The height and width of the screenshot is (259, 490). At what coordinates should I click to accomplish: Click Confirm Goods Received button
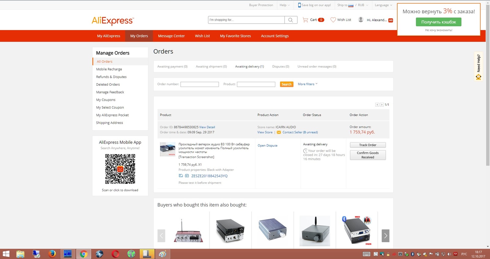368,155
